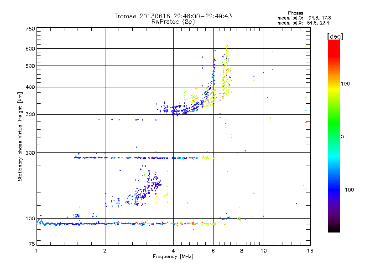Click the x-axis label '16'
The image size is (365, 273).
[310, 251]
